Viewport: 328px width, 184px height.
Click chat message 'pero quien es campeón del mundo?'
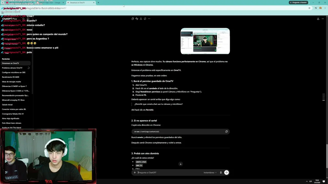coord(47,34)
